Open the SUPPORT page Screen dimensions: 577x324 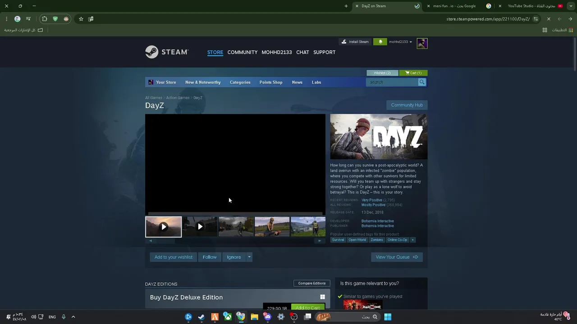coord(324,52)
